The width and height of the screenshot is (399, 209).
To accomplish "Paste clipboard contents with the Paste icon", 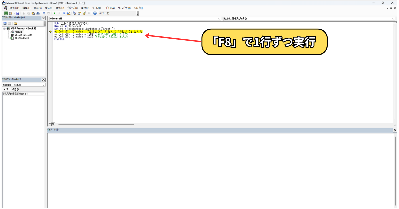I will (33, 13).
